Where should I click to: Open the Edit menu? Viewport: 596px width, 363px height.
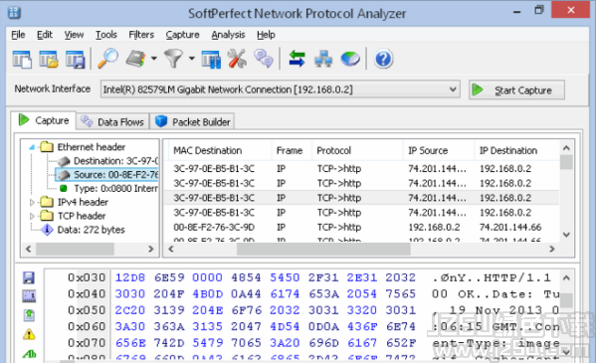pyautogui.click(x=45, y=35)
